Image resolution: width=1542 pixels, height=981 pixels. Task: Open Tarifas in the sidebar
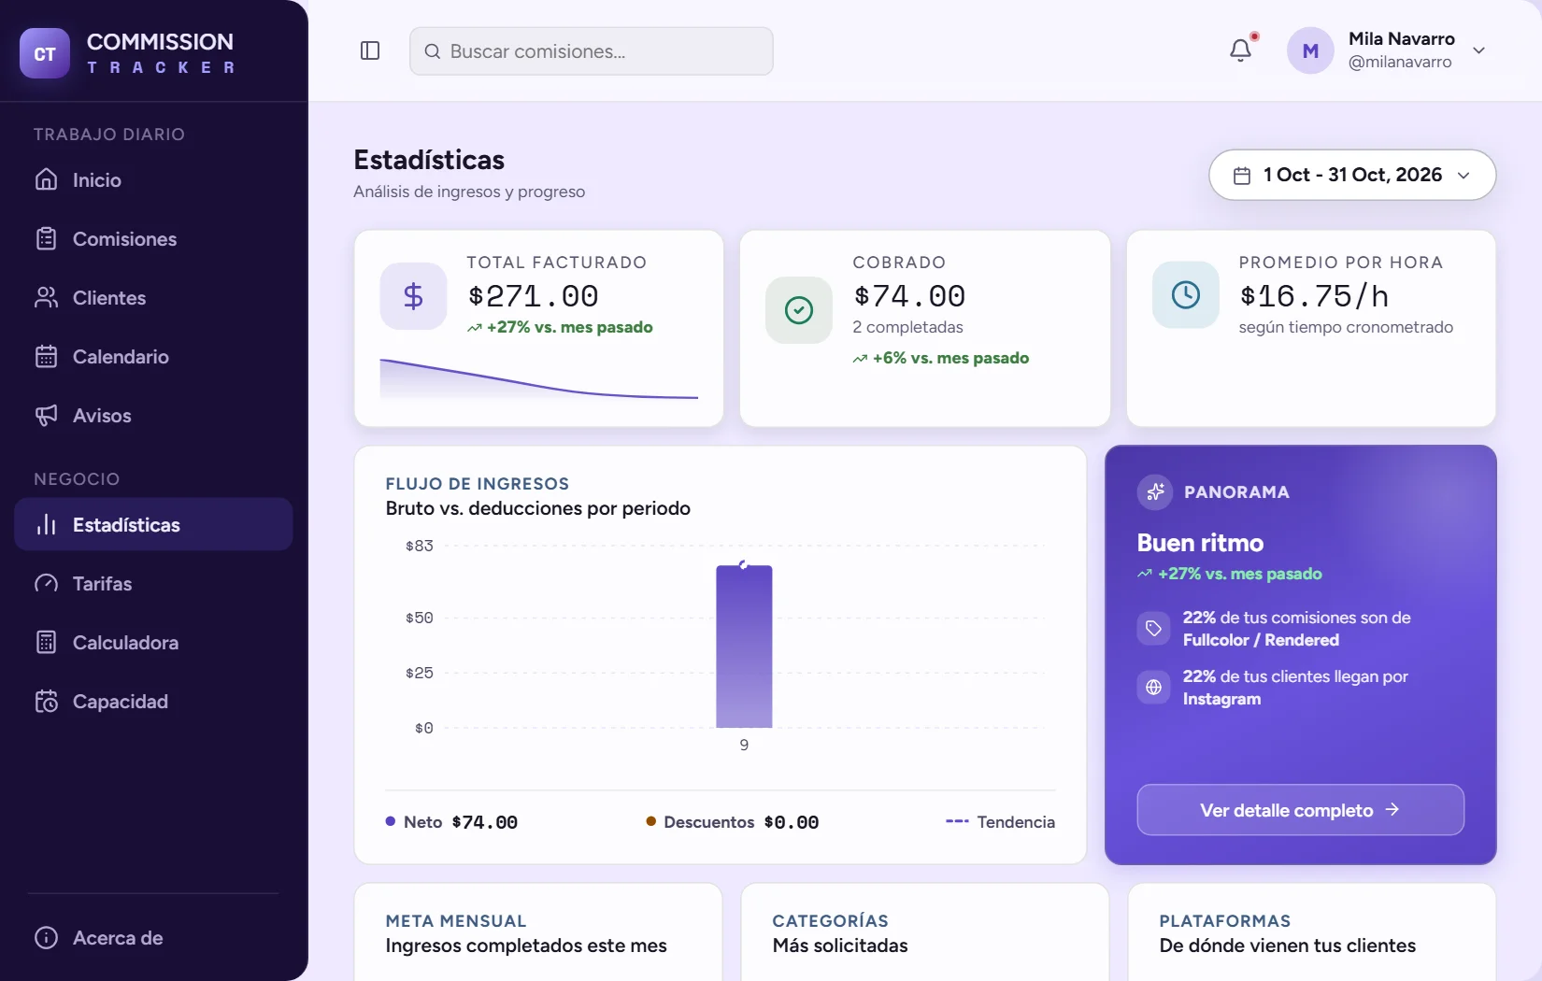(153, 583)
